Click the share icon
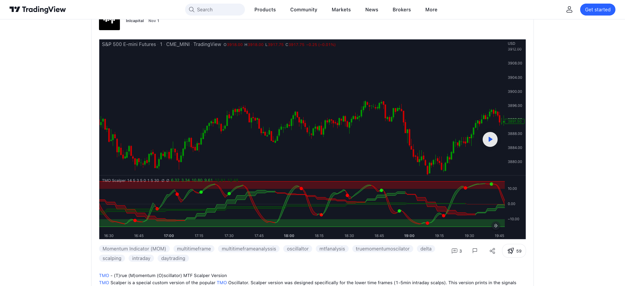Screen dimensions: 625x286 pos(493,251)
